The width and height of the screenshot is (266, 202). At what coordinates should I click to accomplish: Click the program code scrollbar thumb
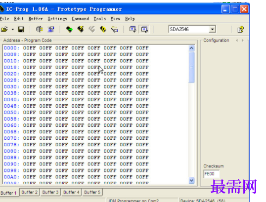[191, 68]
